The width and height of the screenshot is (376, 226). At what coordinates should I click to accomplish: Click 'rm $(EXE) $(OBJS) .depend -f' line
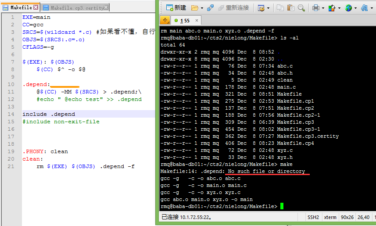[x=86, y=166]
